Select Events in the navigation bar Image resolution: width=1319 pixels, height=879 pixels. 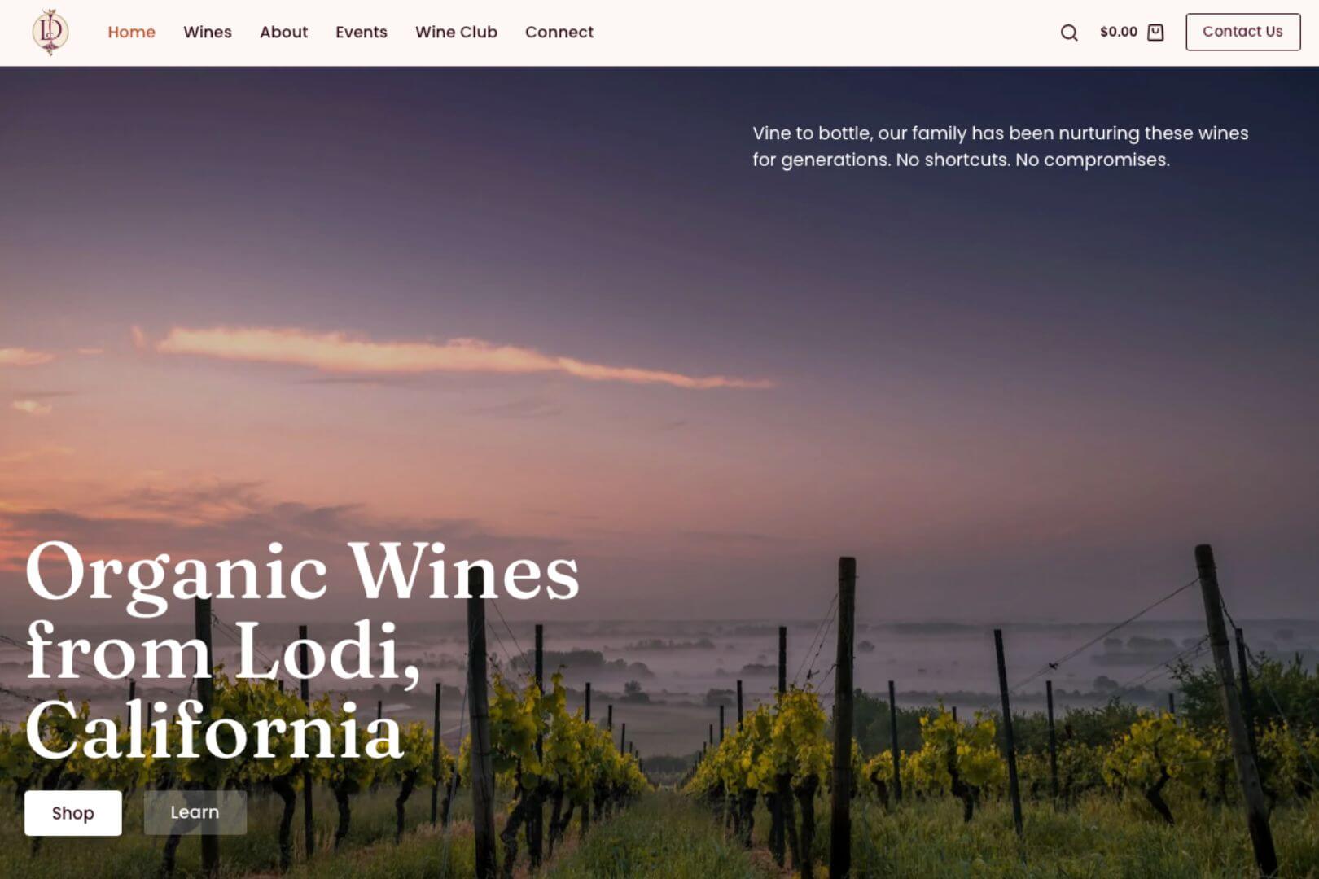[x=362, y=32]
